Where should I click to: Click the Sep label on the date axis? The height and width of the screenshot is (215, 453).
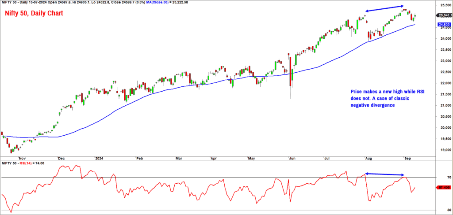pos(408,159)
